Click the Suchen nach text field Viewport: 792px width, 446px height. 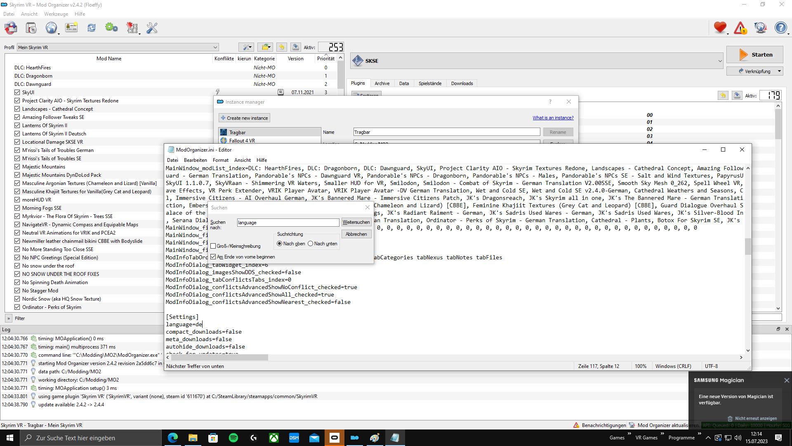(288, 223)
